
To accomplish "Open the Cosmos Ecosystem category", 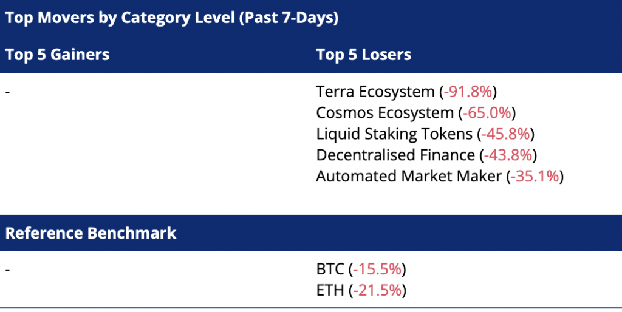I will (384, 113).
